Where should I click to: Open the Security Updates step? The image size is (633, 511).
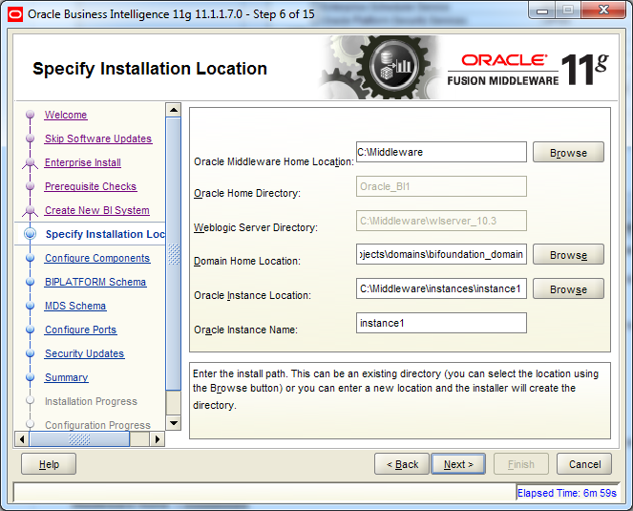point(84,353)
